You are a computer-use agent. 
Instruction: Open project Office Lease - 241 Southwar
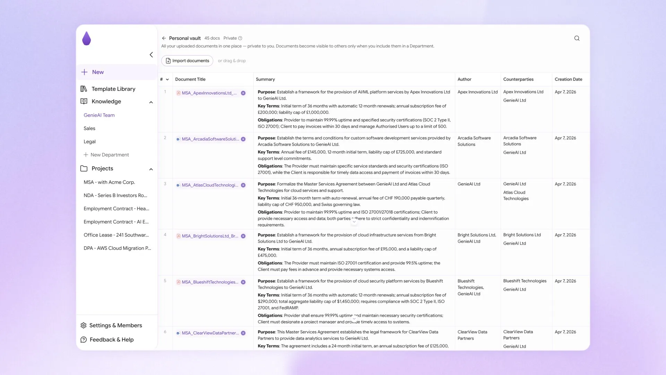[116, 235]
